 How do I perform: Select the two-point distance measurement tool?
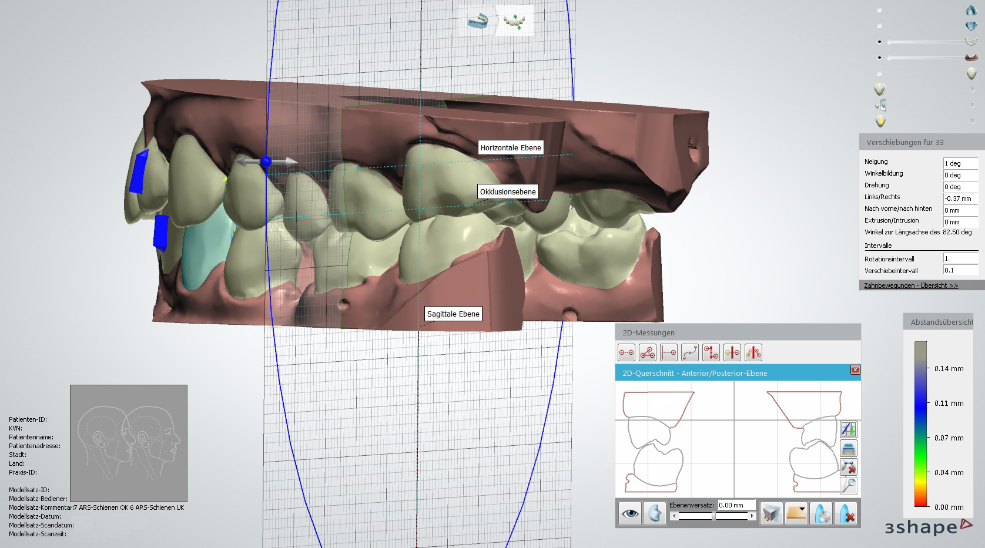coord(626,352)
